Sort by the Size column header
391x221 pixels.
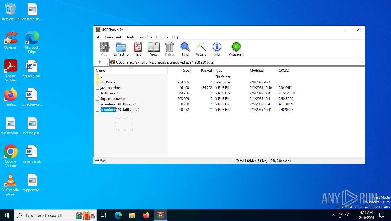pos(179,71)
